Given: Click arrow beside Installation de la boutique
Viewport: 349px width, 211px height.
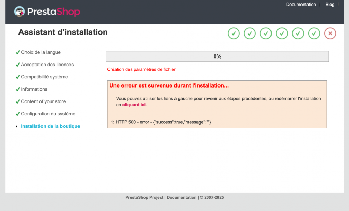Looking at the screenshot, I should point(16,126).
